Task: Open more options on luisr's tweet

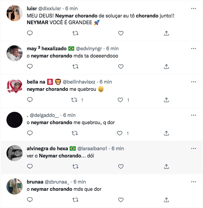Action: tap(193, 9)
